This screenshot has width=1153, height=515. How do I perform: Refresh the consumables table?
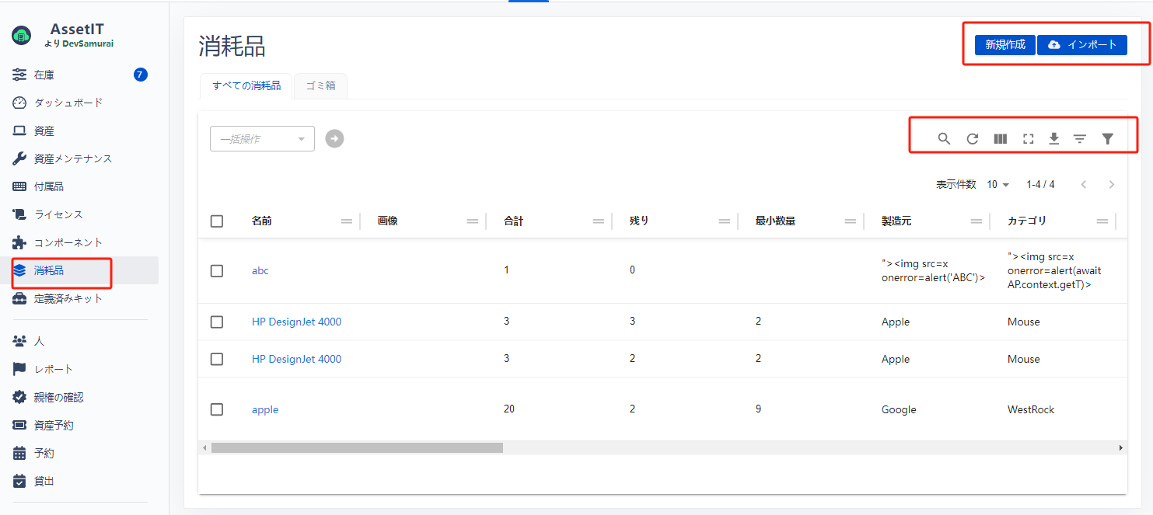coord(972,139)
